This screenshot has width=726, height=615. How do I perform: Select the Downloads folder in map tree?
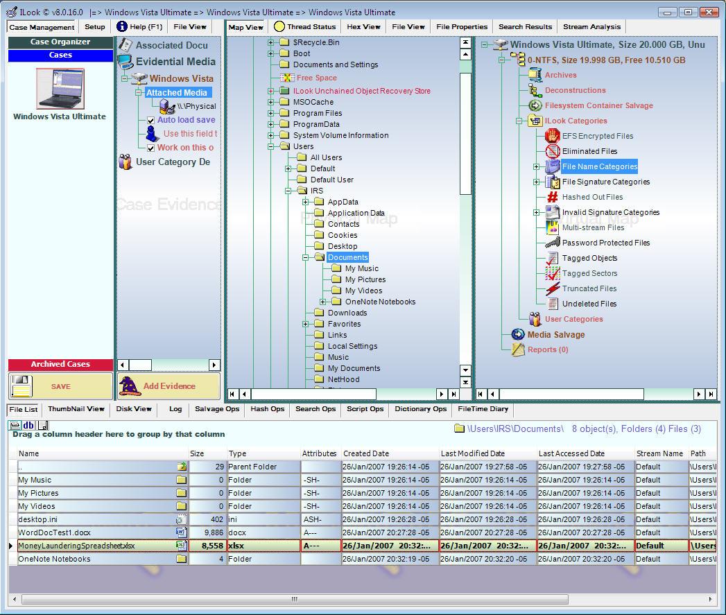pyautogui.click(x=347, y=313)
